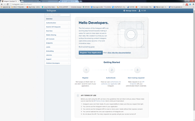Open the KITCHEN bookmark
Screen dimensions: 195x121
86,7
